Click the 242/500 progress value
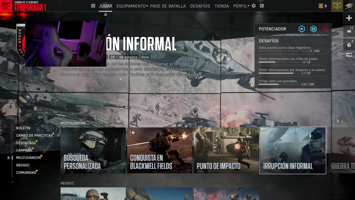The image size is (355, 200). pyautogui.click(x=308, y=84)
